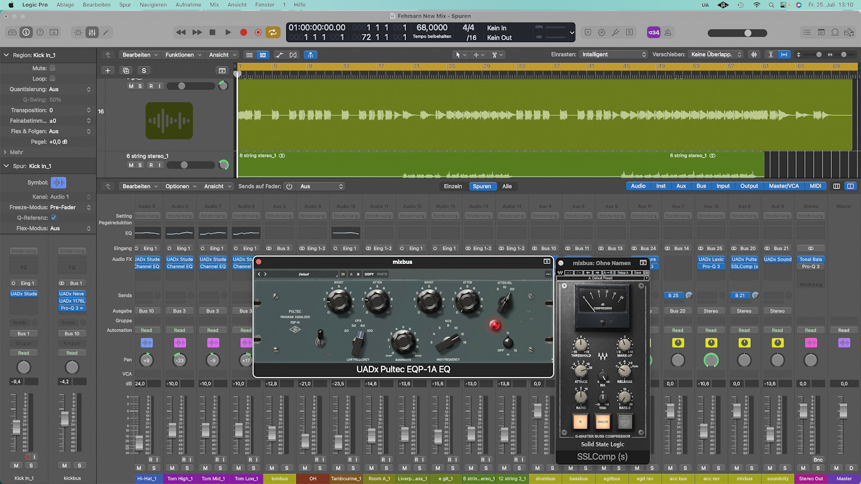Open the Editors pencil icon
Viewport: 861px width, 484px height.
[x=106, y=32]
